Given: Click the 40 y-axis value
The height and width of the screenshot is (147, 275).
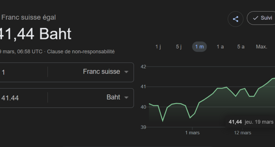Looking at the screenshot, I should pyautogui.click(x=143, y=107).
